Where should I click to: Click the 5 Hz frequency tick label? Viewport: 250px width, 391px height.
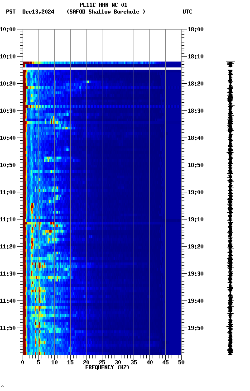[x=38, y=362]
